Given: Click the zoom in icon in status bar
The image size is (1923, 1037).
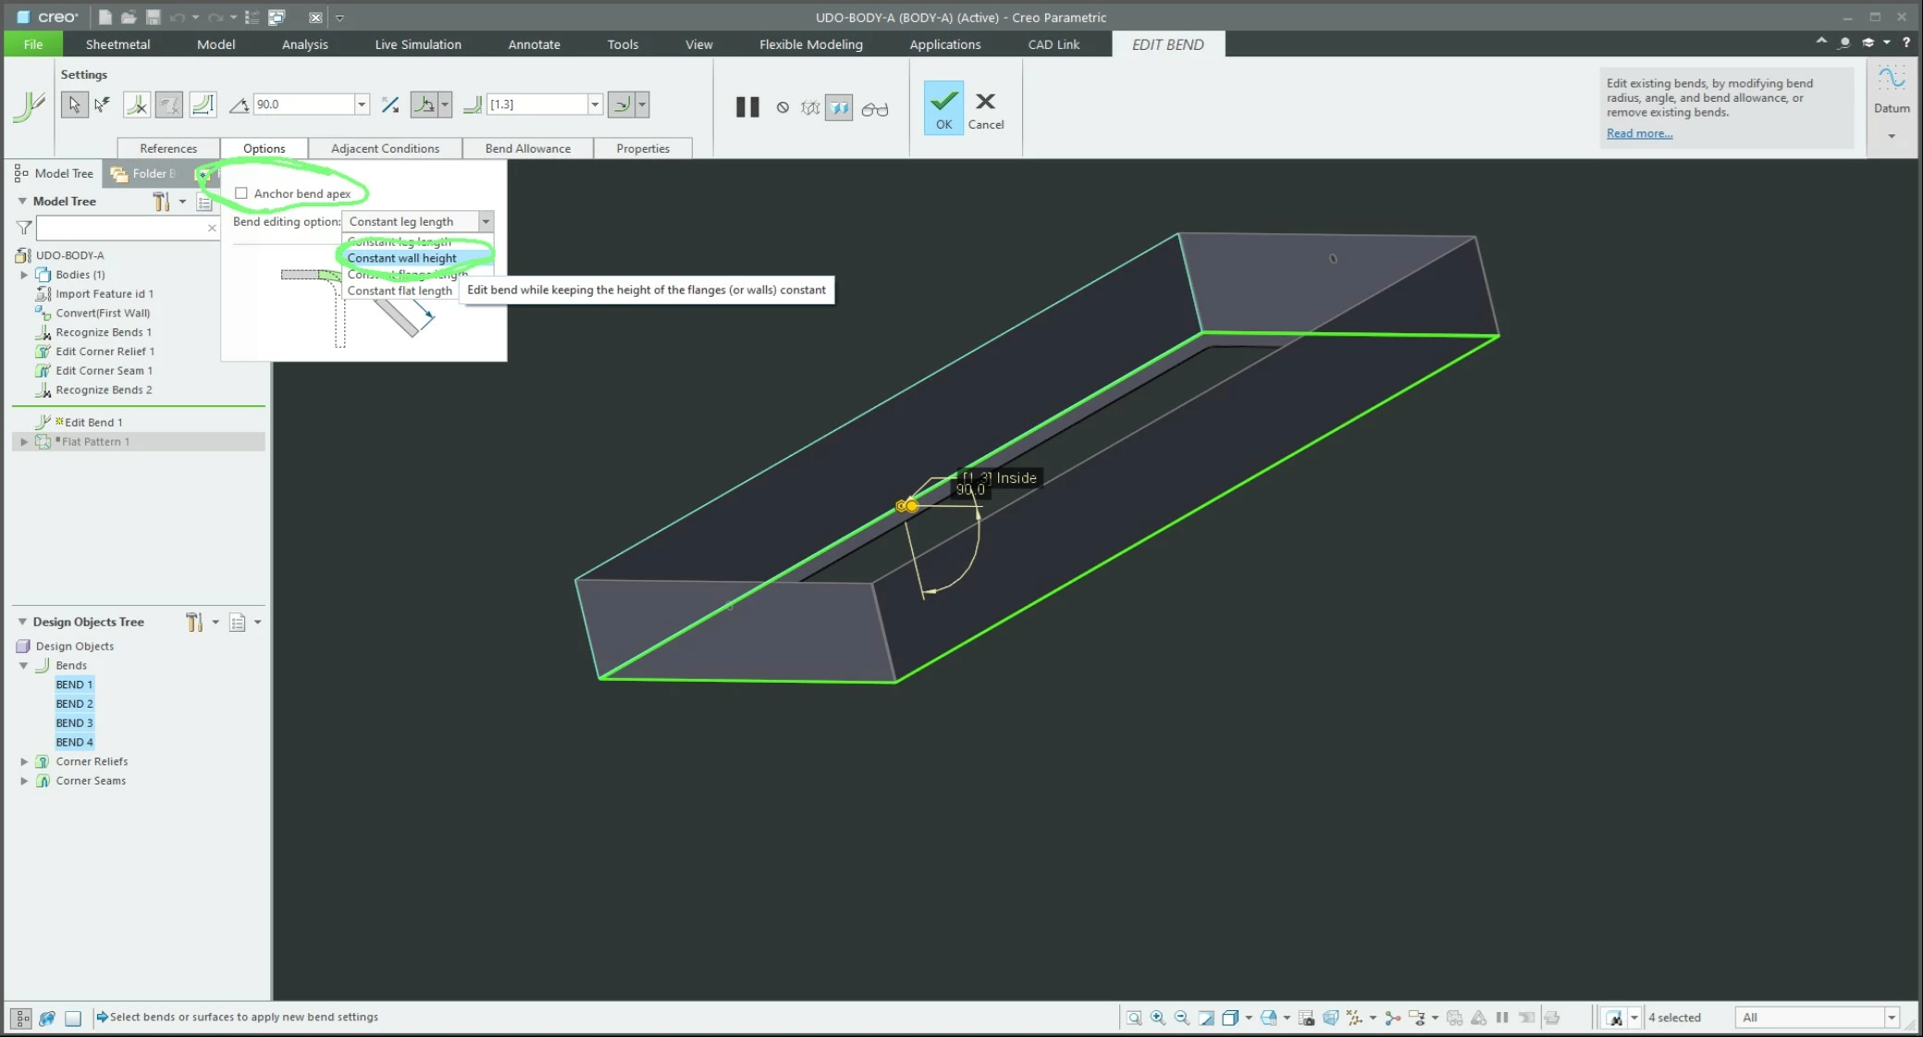Looking at the screenshot, I should pos(1158,1018).
